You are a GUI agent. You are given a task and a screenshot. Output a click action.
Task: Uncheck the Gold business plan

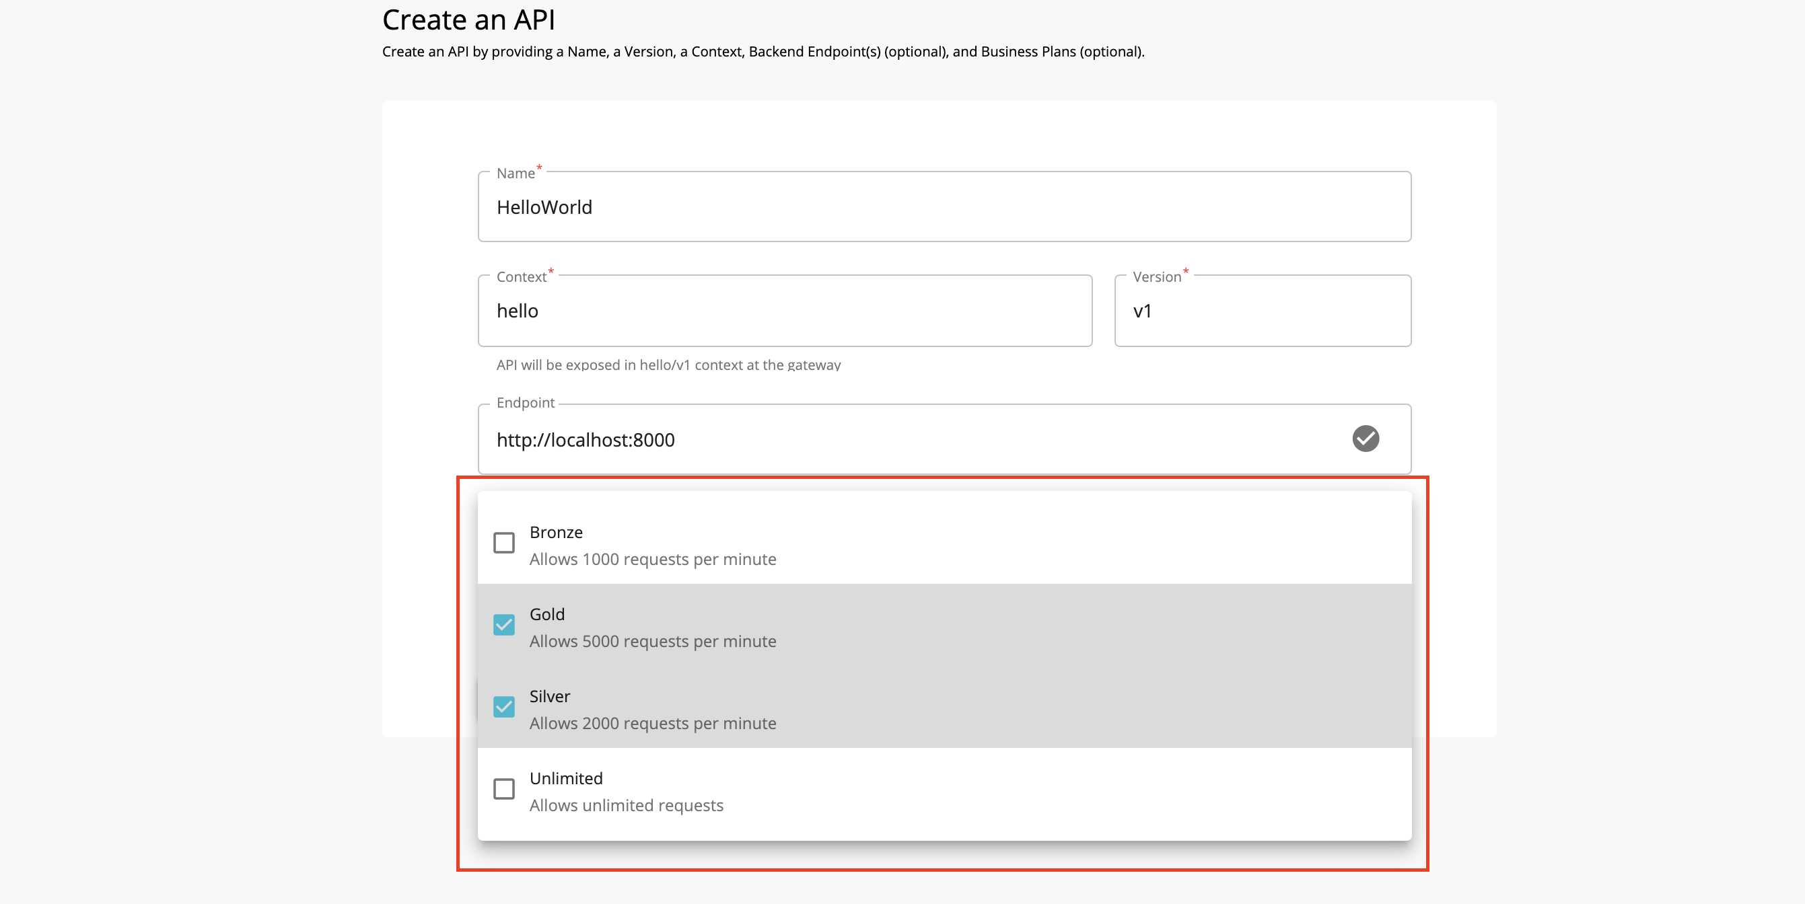[x=504, y=624]
